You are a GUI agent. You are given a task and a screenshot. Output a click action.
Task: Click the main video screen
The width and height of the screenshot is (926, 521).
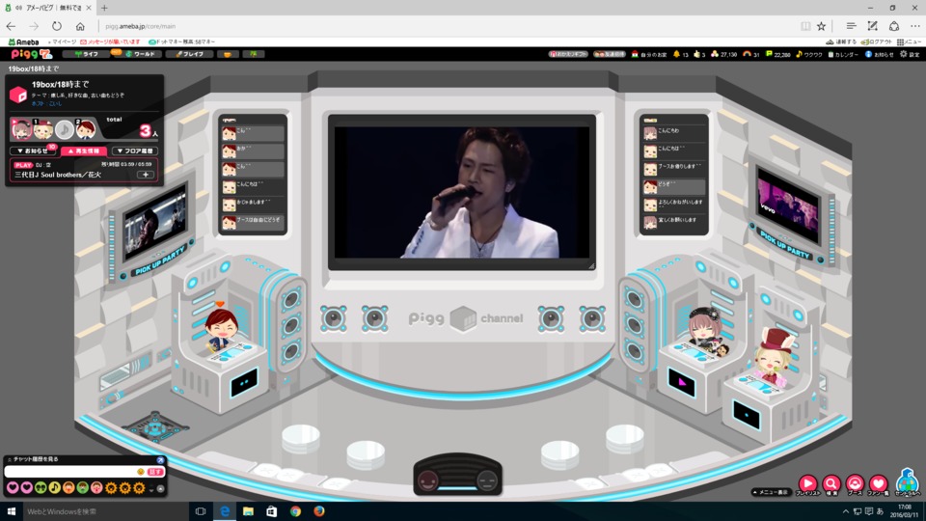(462, 193)
